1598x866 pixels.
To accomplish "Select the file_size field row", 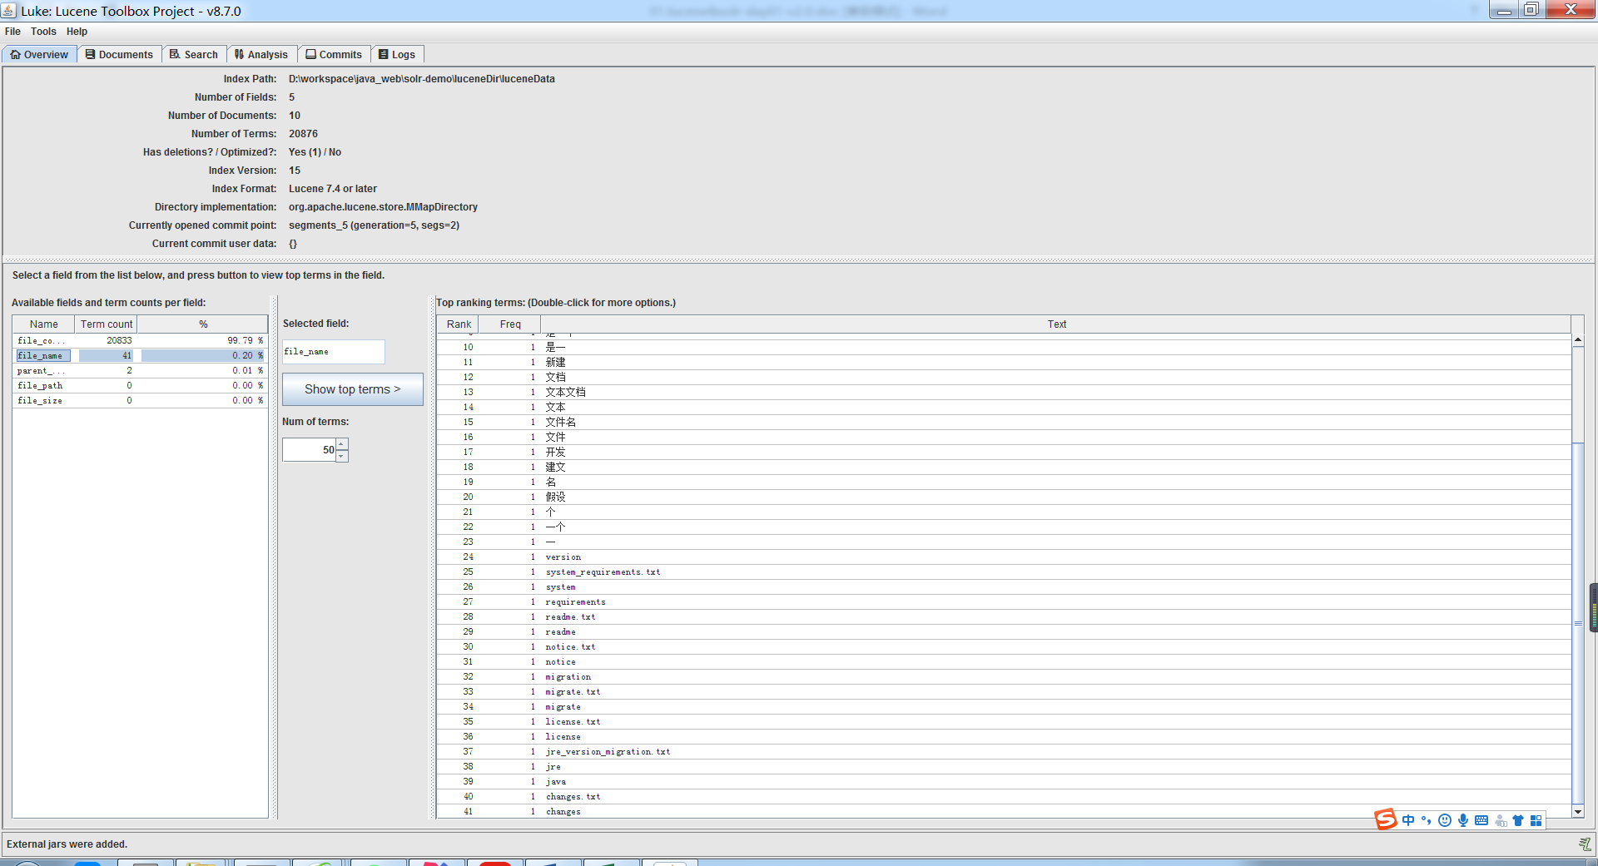I will [x=140, y=401].
